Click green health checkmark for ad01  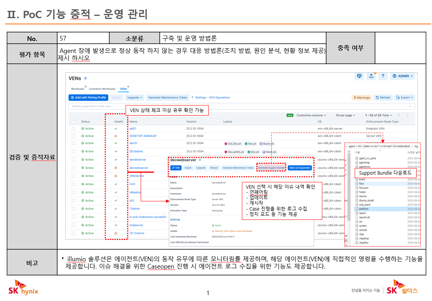point(116,129)
